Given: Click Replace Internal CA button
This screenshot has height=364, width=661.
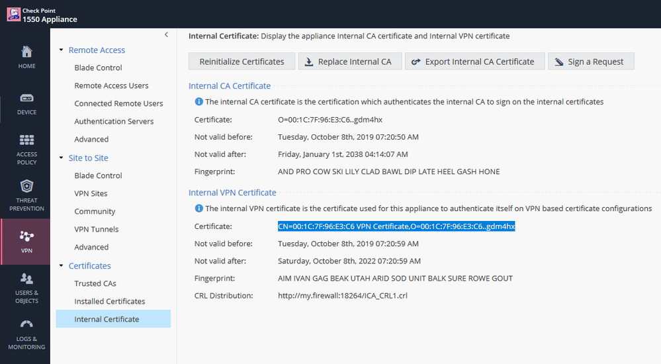Looking at the screenshot, I should [x=349, y=62].
